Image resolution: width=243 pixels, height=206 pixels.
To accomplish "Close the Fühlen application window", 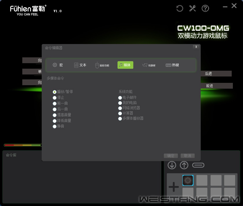I will pos(234,6).
